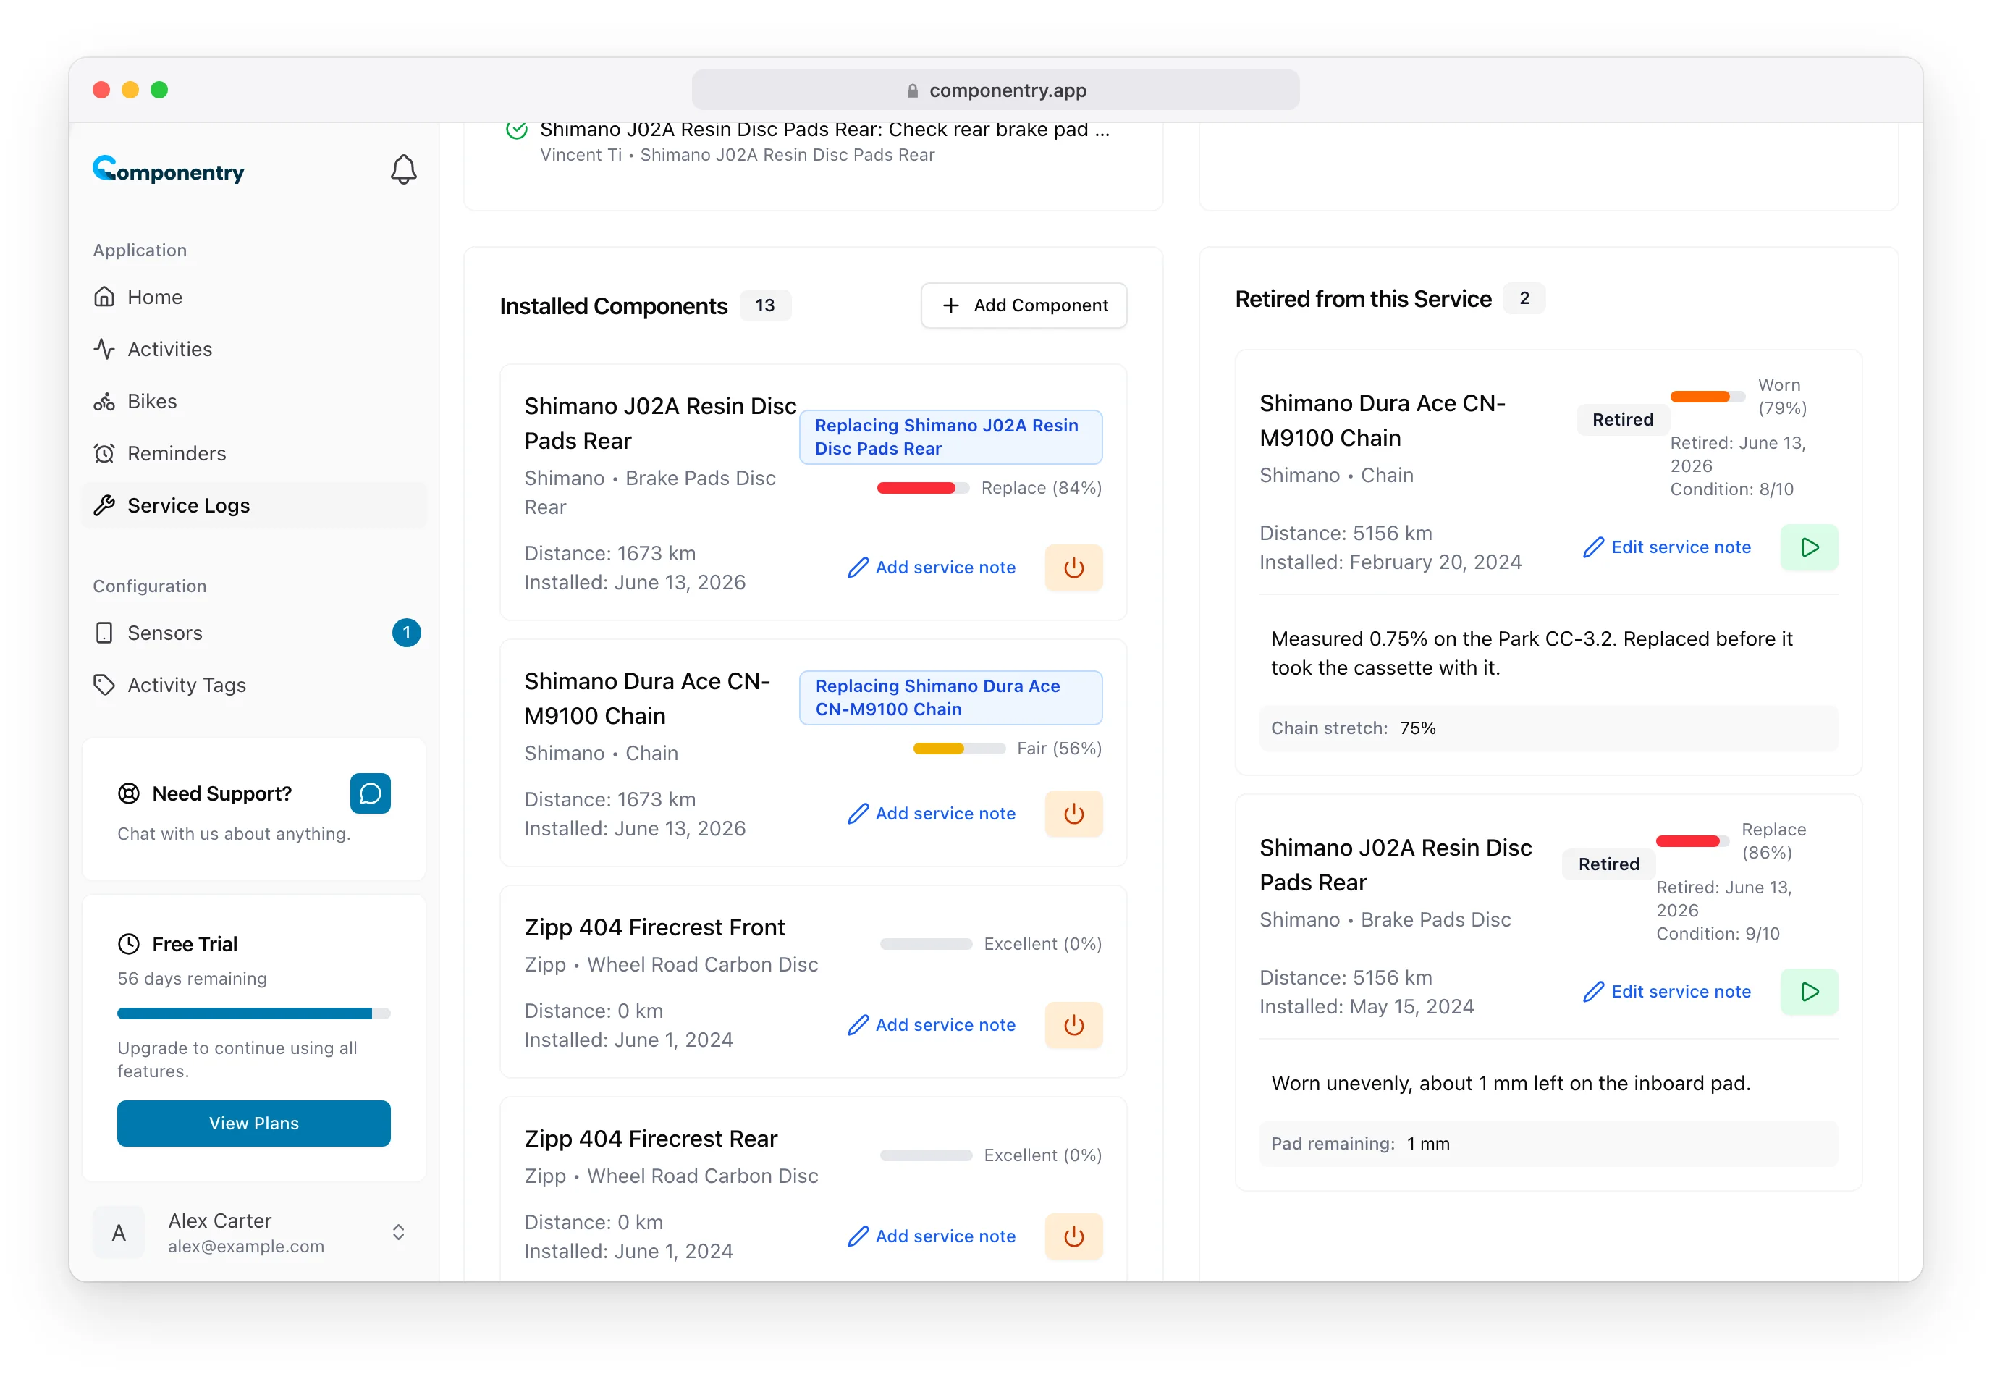Click the componentry.app address bar
1992x1374 pixels.
pyautogui.click(x=995, y=90)
